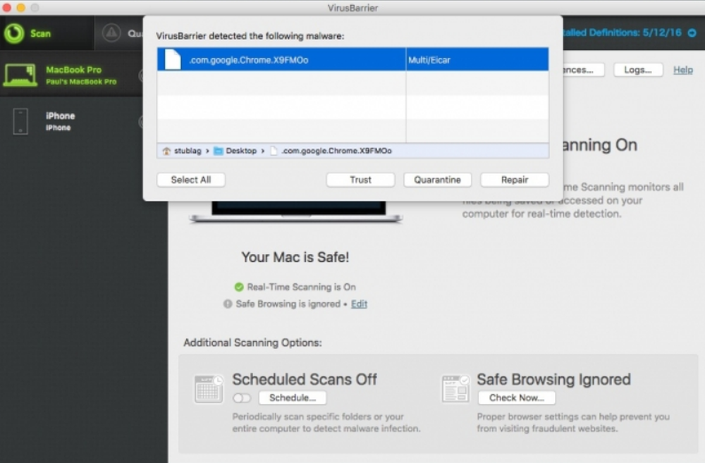This screenshot has height=463, width=705.
Task: Click the definitions update arrow icon
Action: point(692,33)
